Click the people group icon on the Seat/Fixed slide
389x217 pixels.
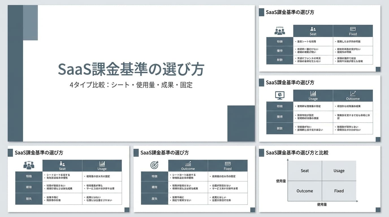280,31
